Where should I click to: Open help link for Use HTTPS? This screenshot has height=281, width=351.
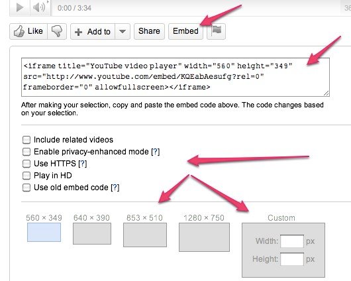pyautogui.click(x=83, y=164)
